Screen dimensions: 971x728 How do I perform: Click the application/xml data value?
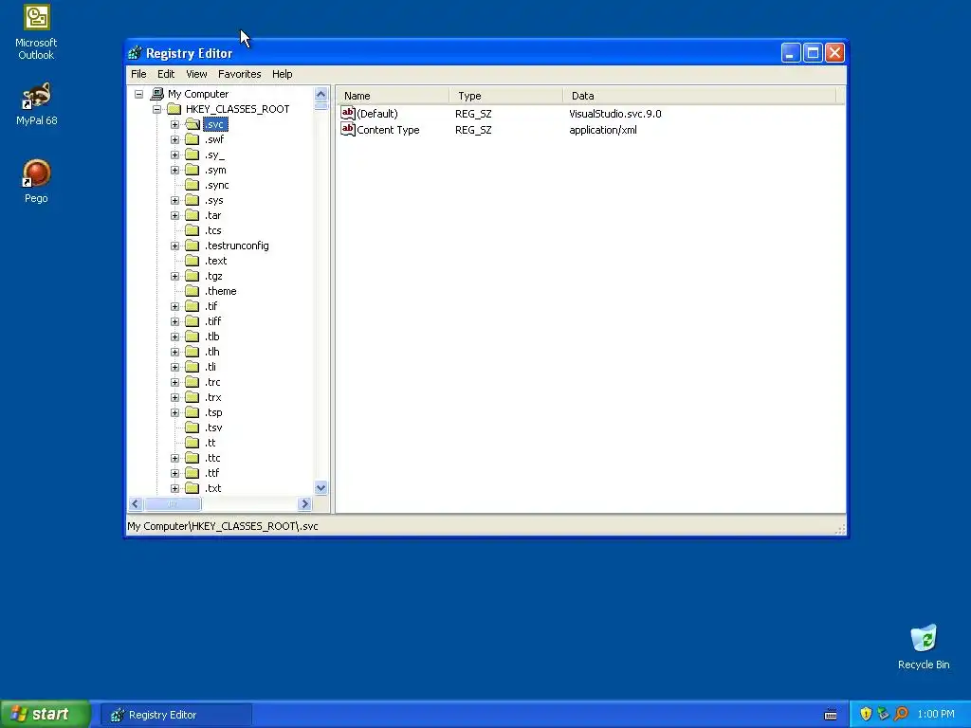point(602,130)
